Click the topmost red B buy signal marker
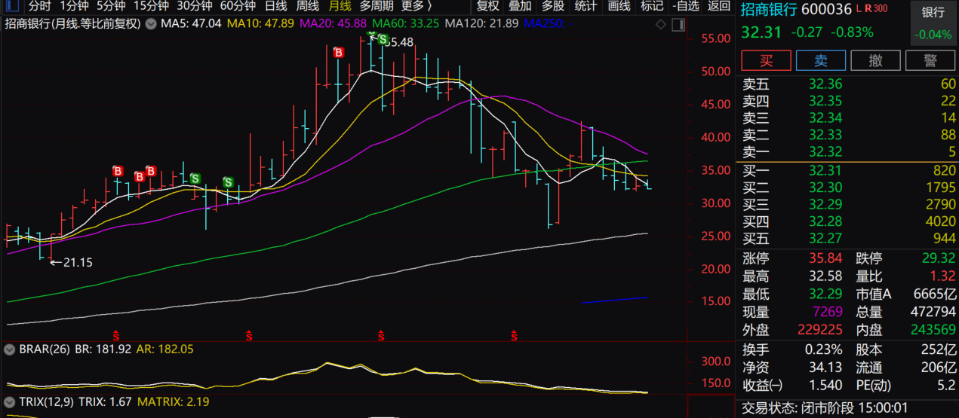Screen dimensions: 959x418 point(338,53)
